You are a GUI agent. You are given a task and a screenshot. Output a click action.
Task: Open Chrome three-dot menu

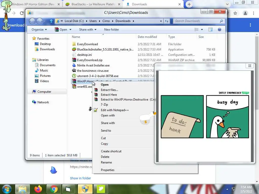[x=253, y=13]
